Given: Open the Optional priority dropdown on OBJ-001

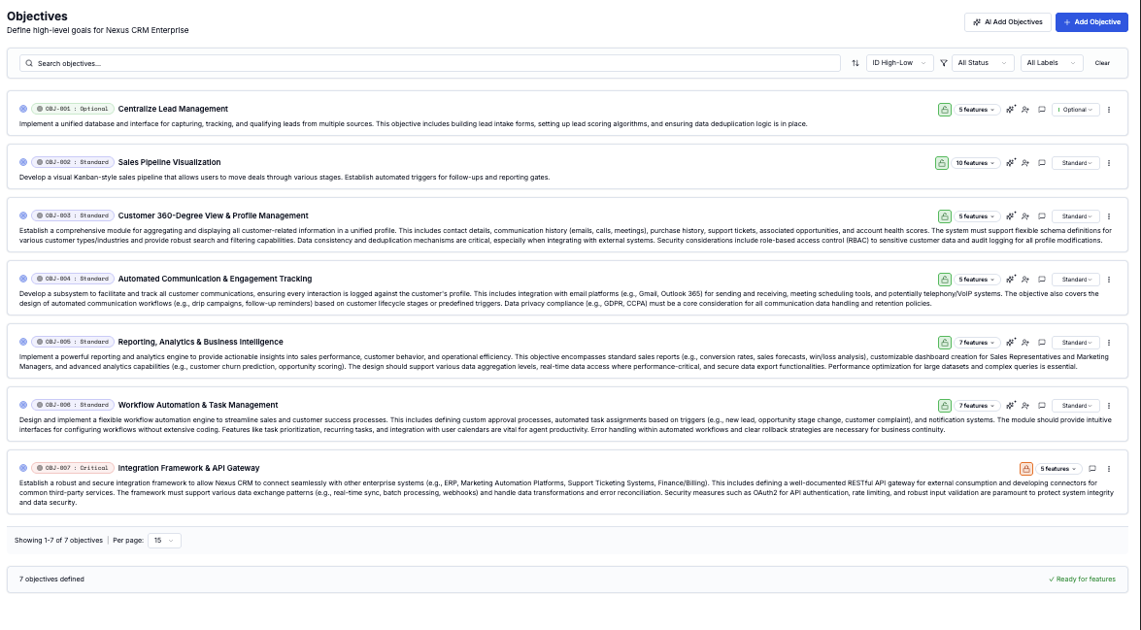Looking at the screenshot, I should [x=1075, y=110].
